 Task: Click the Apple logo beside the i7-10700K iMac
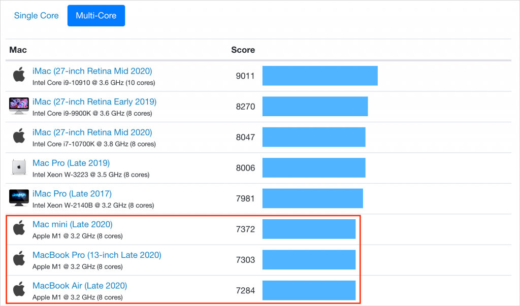click(x=19, y=137)
